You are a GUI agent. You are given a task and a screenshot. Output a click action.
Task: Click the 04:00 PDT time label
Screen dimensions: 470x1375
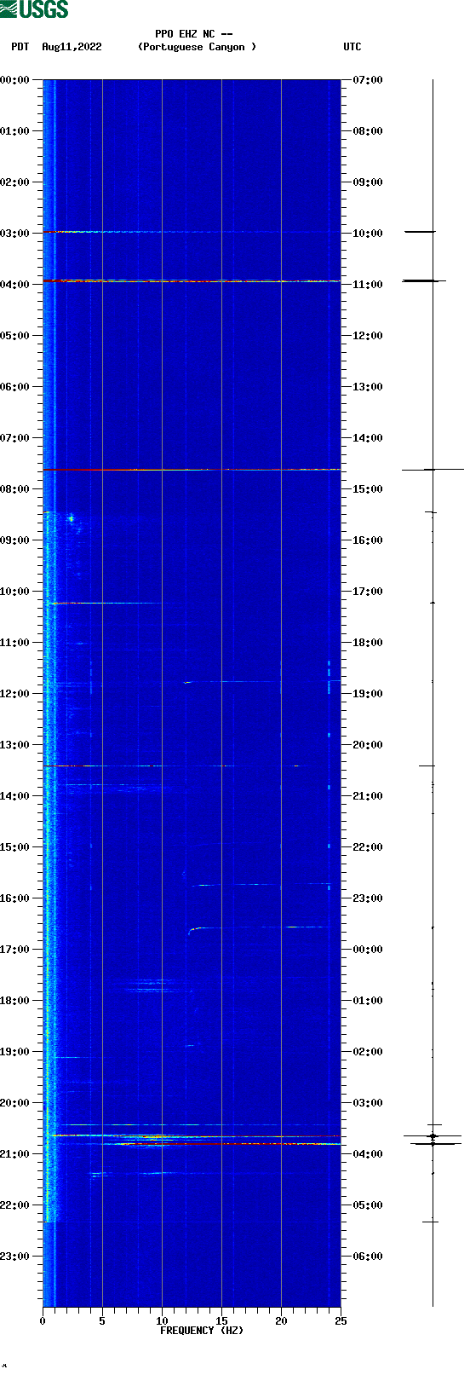pyautogui.click(x=14, y=285)
